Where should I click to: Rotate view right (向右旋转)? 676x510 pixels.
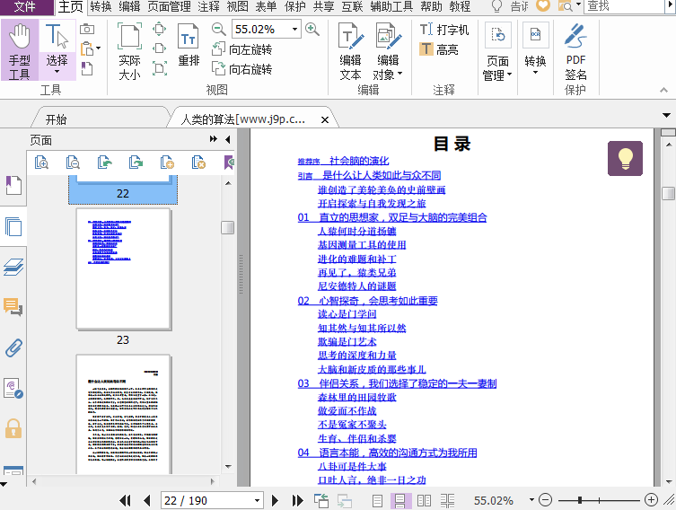[242, 69]
